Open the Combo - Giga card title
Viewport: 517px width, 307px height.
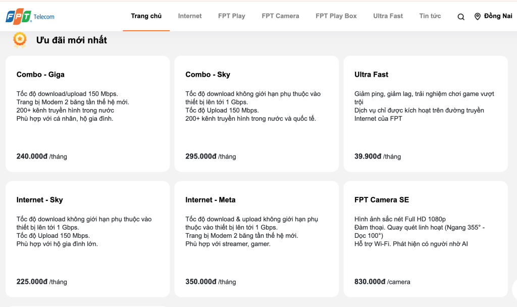coord(40,75)
